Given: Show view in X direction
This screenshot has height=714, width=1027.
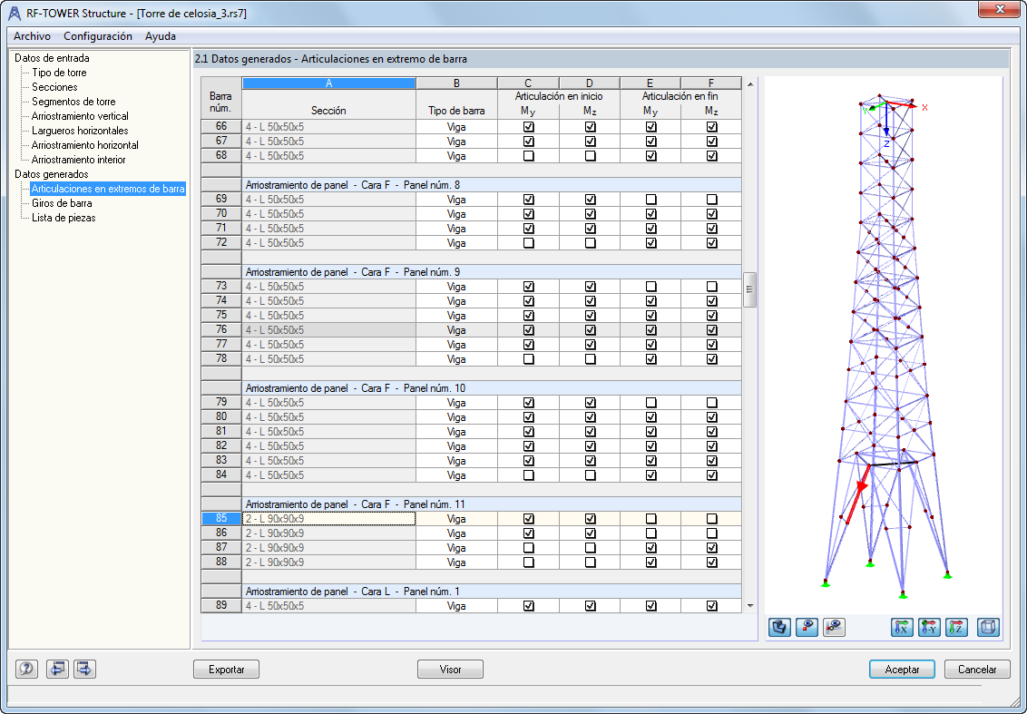Looking at the screenshot, I should pos(903,628).
